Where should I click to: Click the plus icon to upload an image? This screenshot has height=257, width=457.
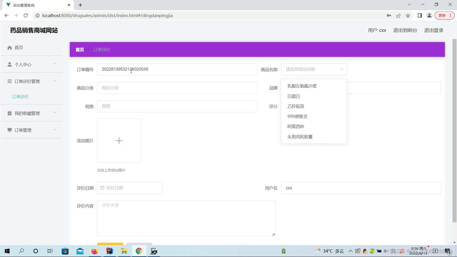[119, 141]
